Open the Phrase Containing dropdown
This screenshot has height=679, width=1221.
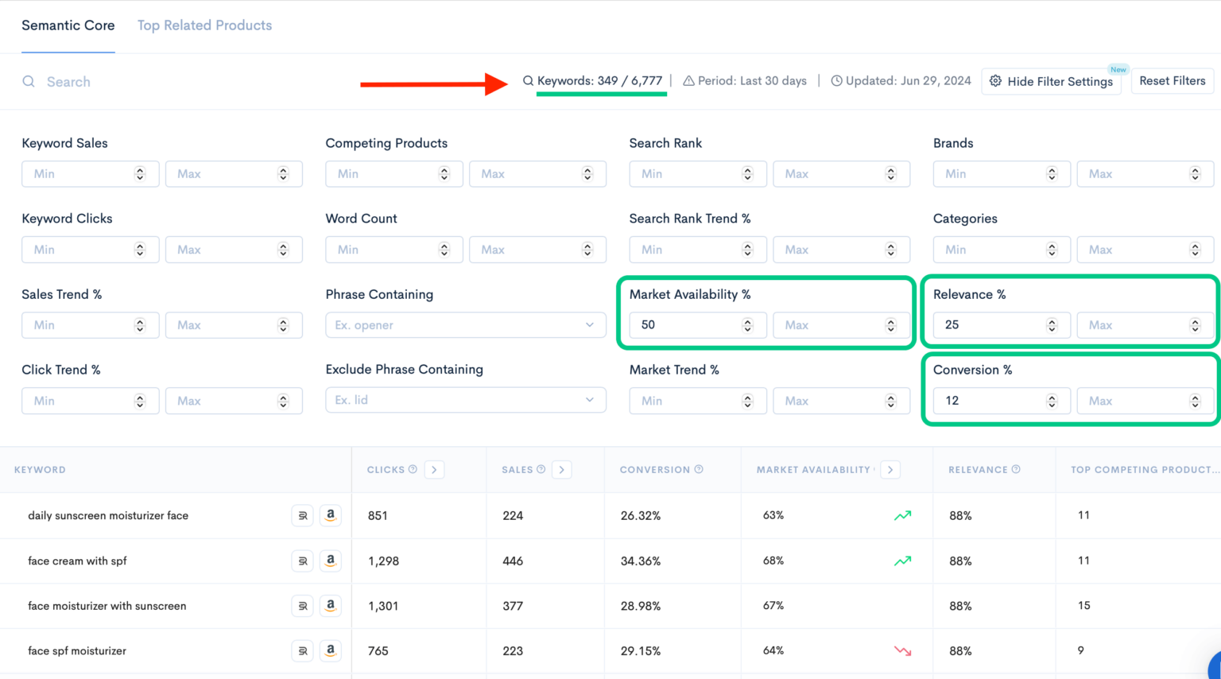(589, 324)
